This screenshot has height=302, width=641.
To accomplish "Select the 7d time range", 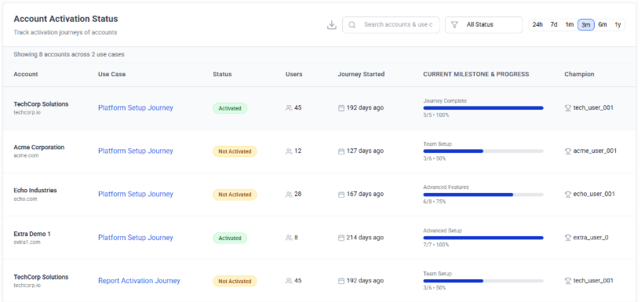I will [553, 25].
